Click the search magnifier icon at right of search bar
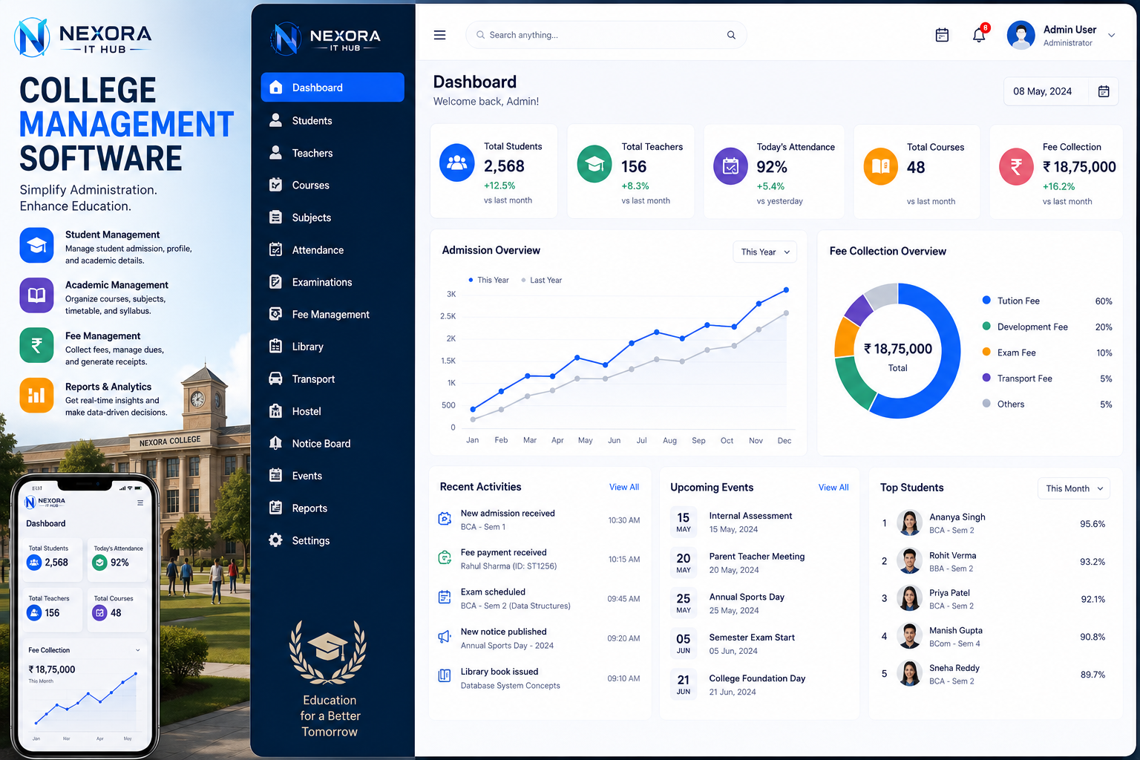 click(x=731, y=35)
